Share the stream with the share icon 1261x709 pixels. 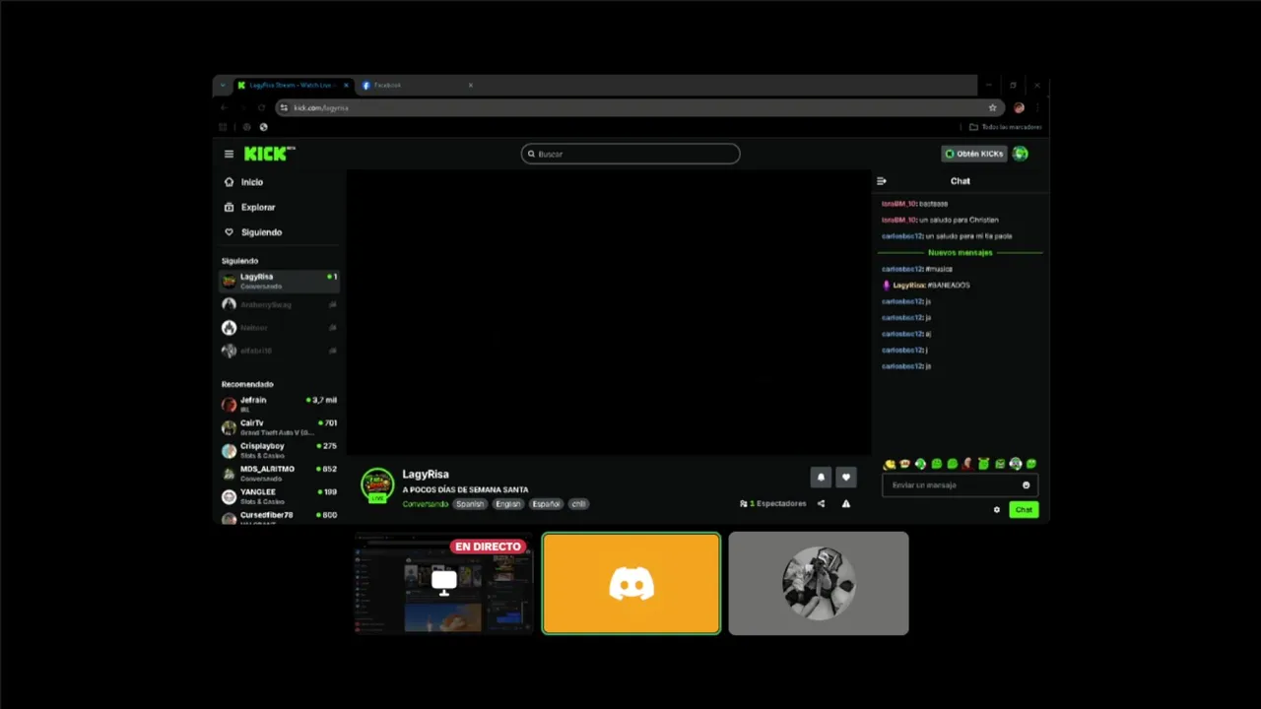(822, 504)
